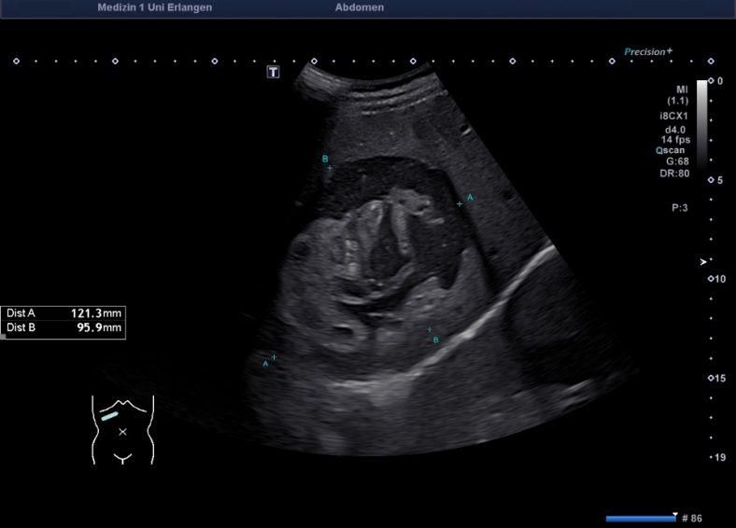Click the grayscale map bar
This screenshot has width=736, height=528.
702,121
